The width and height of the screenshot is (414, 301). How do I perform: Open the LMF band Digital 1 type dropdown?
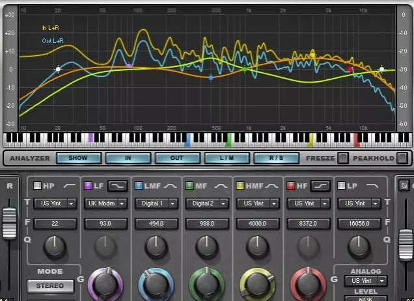coord(157,203)
